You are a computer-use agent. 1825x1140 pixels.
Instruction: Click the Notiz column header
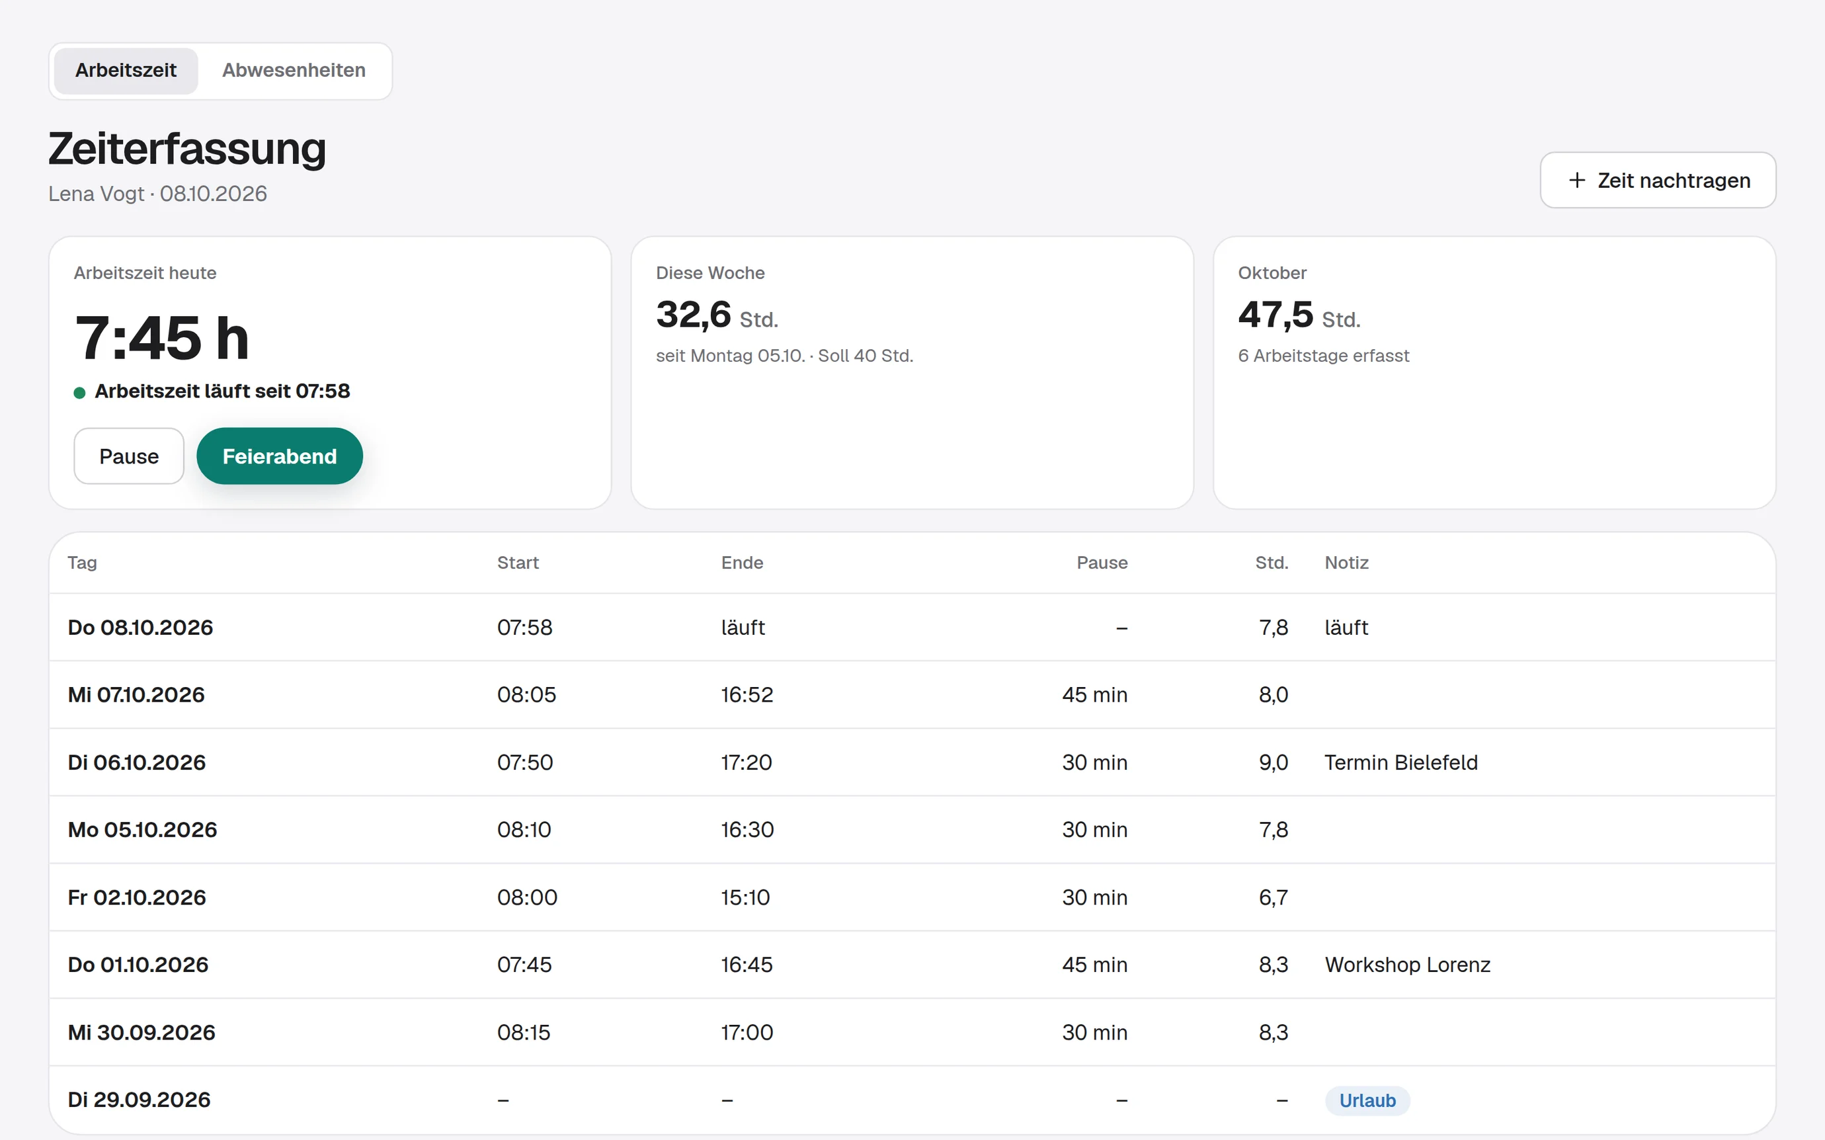[x=1346, y=563]
